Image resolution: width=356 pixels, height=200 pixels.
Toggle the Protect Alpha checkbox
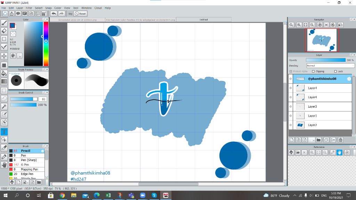[x=291, y=72]
